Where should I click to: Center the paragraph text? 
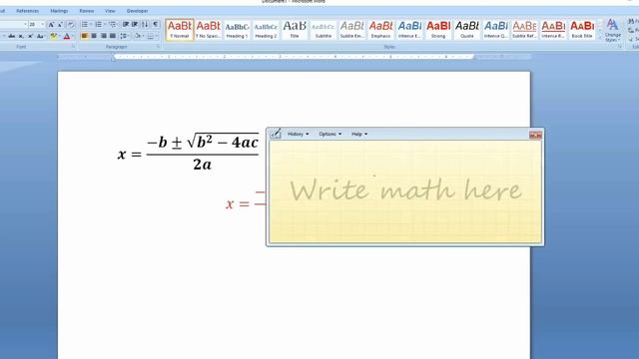[94, 36]
